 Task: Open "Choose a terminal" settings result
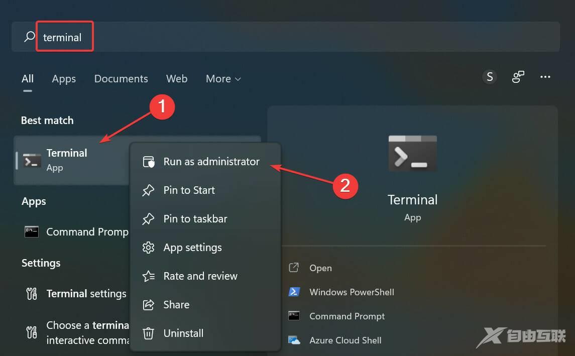click(x=75, y=333)
